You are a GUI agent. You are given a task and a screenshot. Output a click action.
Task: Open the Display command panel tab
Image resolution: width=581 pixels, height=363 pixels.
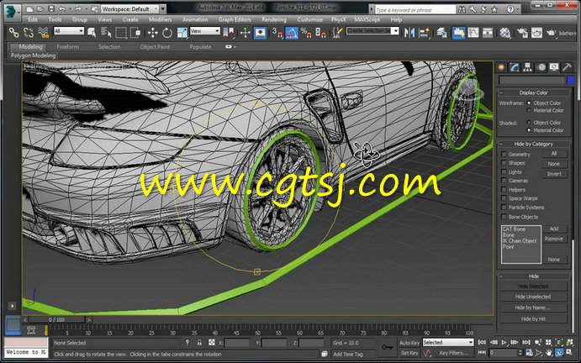(554, 67)
